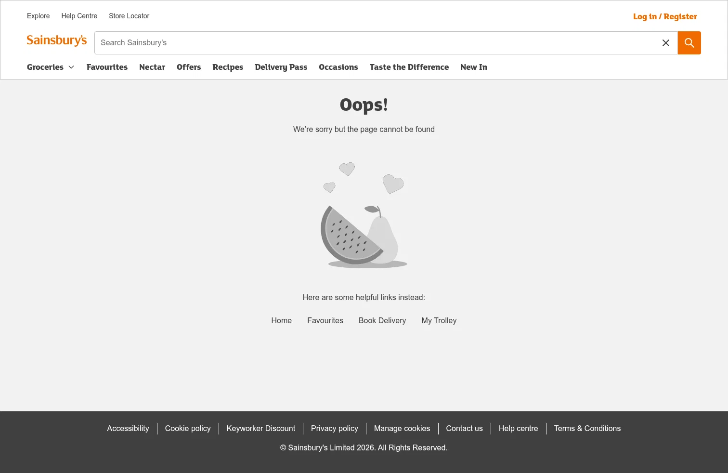Click Contact us in the footer

465,428
